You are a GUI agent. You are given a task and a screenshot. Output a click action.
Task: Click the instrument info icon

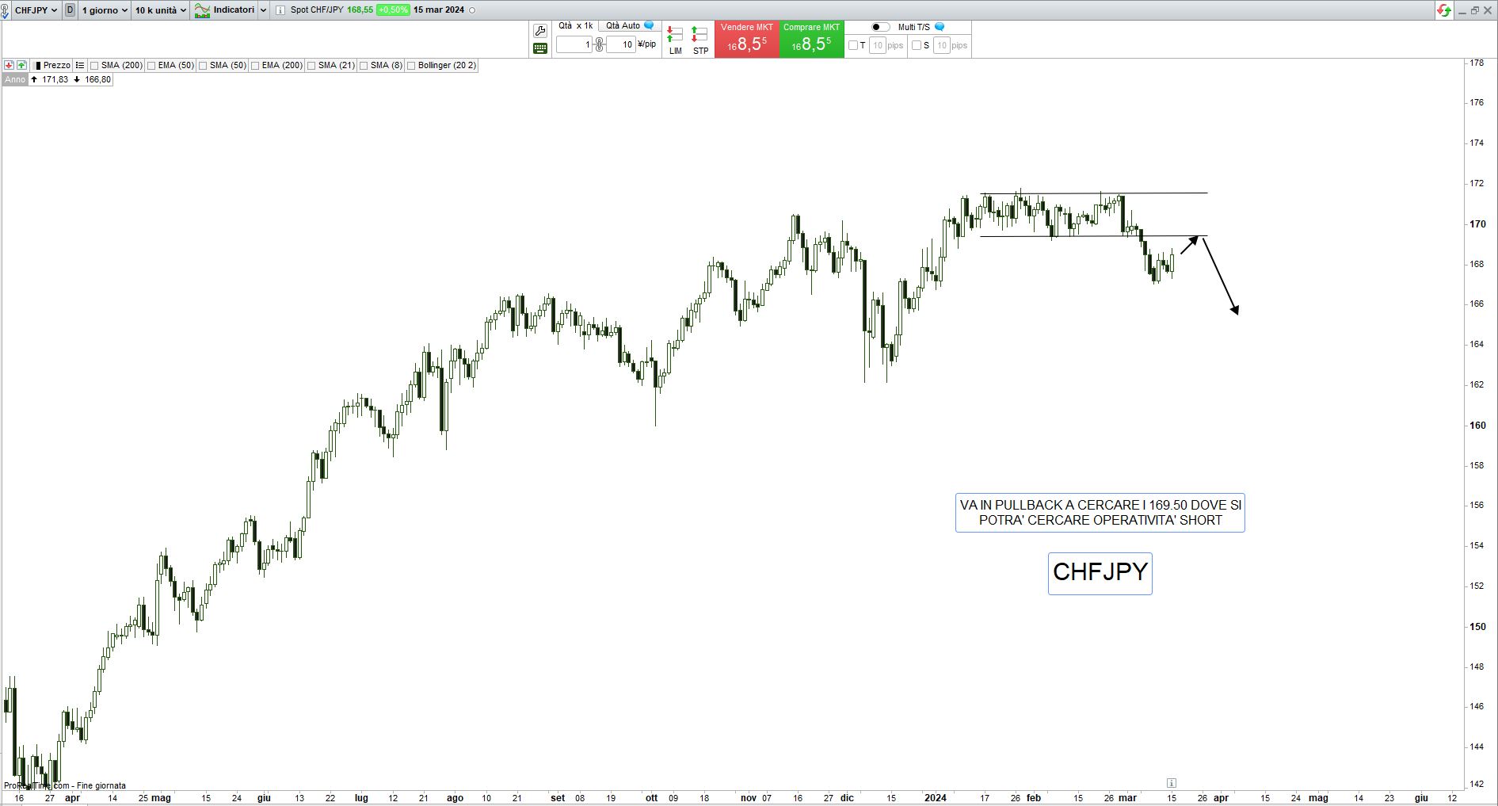click(280, 10)
